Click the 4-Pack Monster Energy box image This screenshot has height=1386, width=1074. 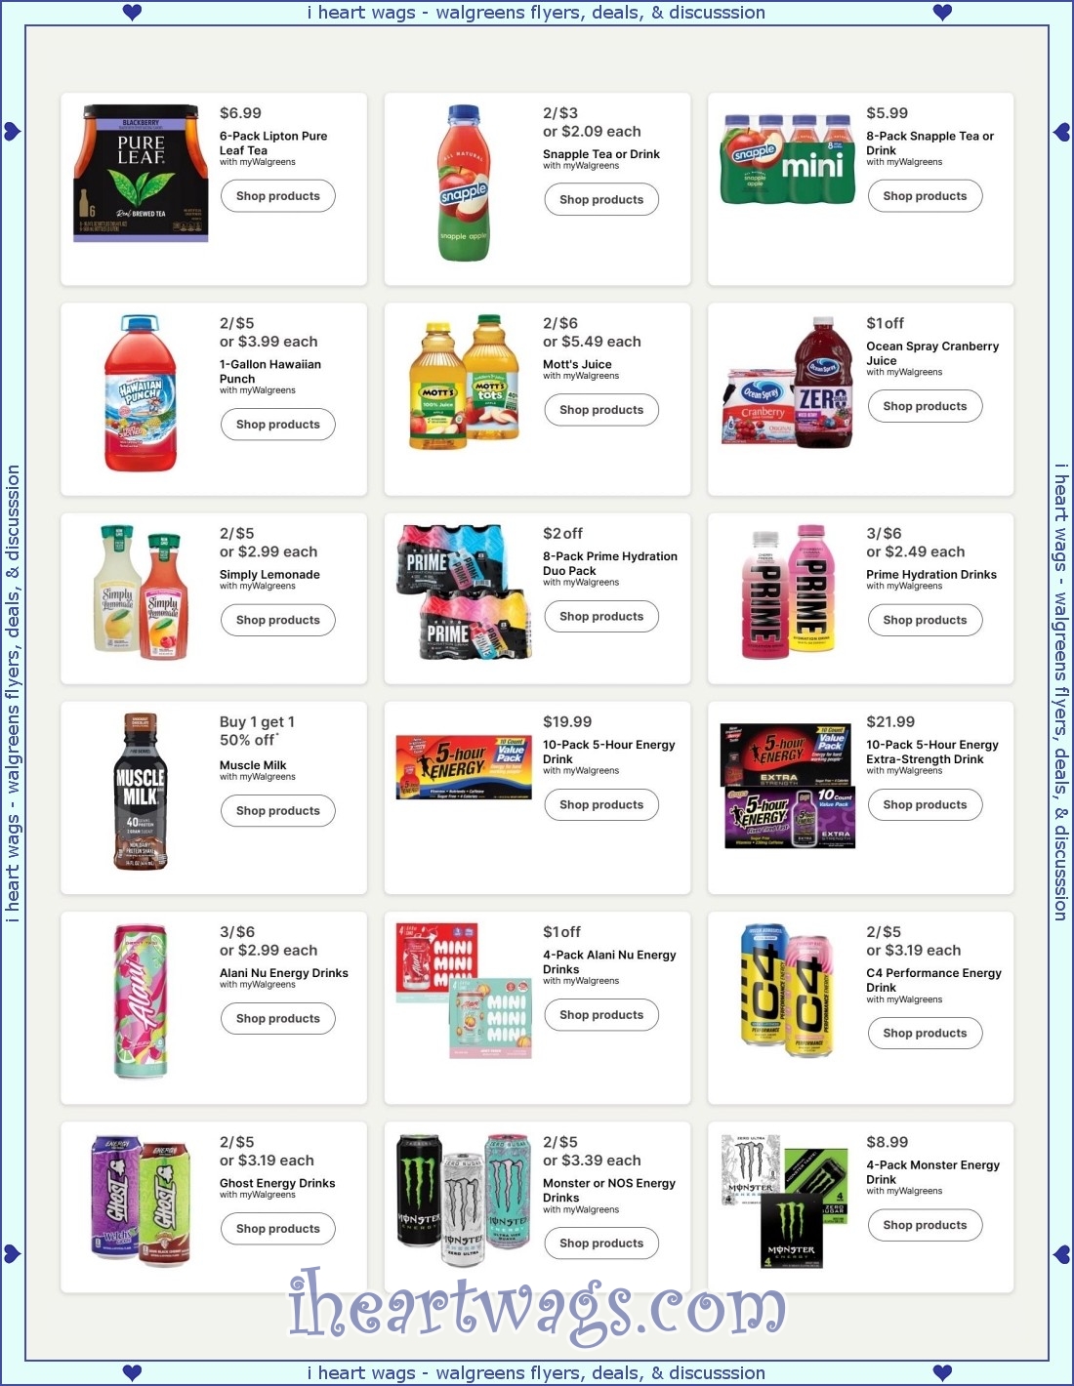coord(785,1201)
